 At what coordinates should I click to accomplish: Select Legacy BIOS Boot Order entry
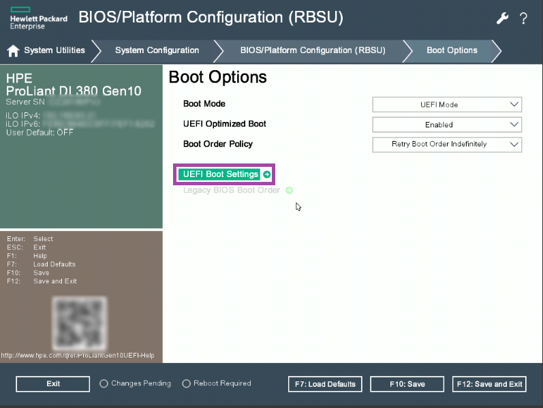[232, 190]
